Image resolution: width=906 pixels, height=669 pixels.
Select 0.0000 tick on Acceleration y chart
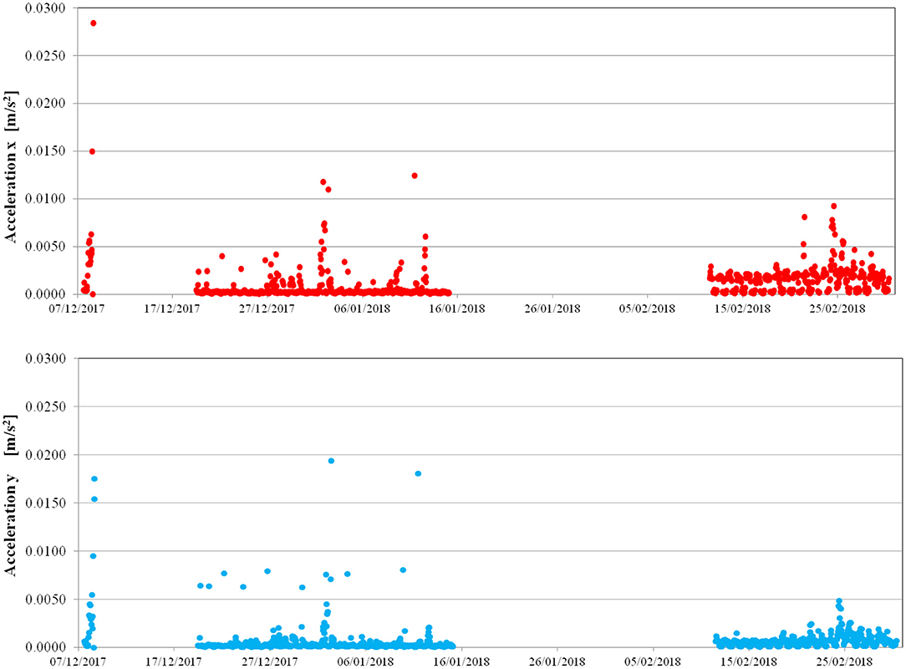tap(45, 647)
